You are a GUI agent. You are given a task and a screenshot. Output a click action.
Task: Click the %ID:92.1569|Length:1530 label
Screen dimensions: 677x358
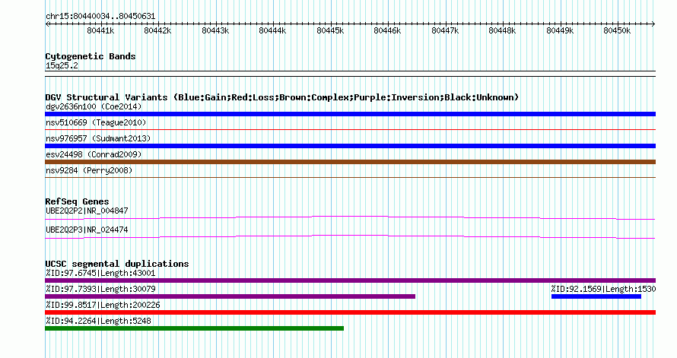[x=604, y=289]
